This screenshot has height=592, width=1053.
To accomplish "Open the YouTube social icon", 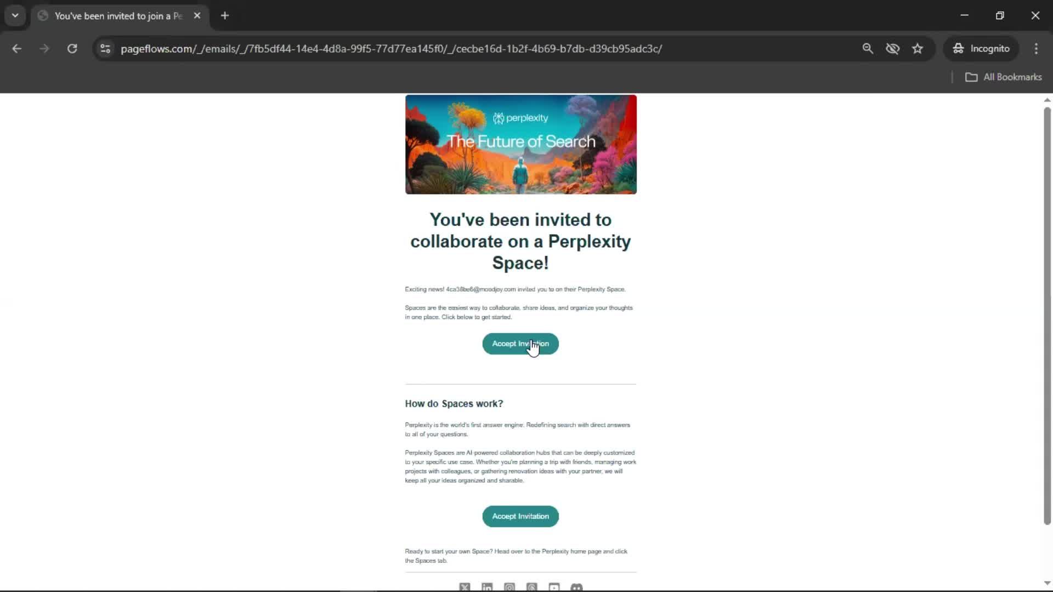I will coord(554,587).
